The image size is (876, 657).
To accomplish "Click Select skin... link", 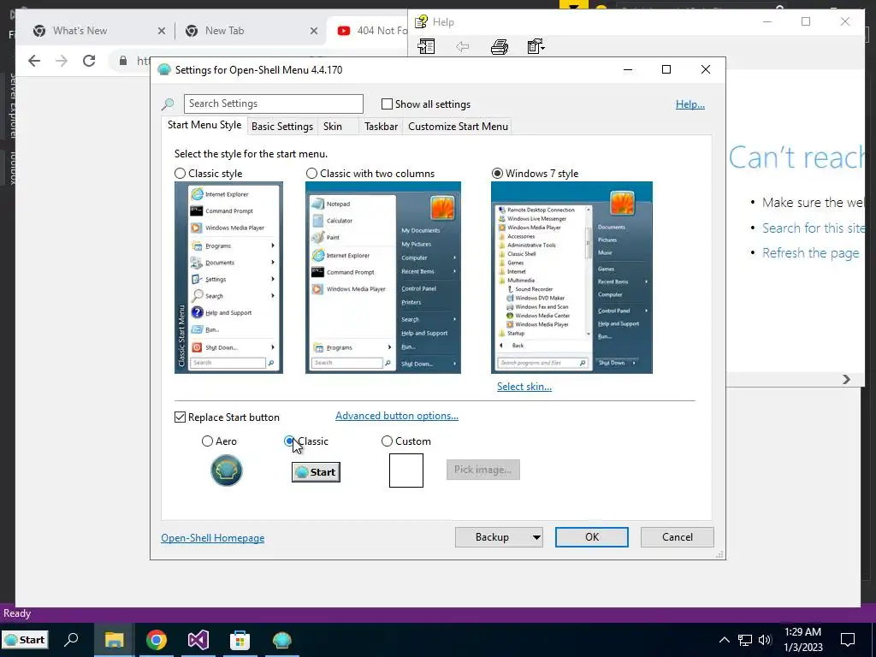I will pos(524,387).
